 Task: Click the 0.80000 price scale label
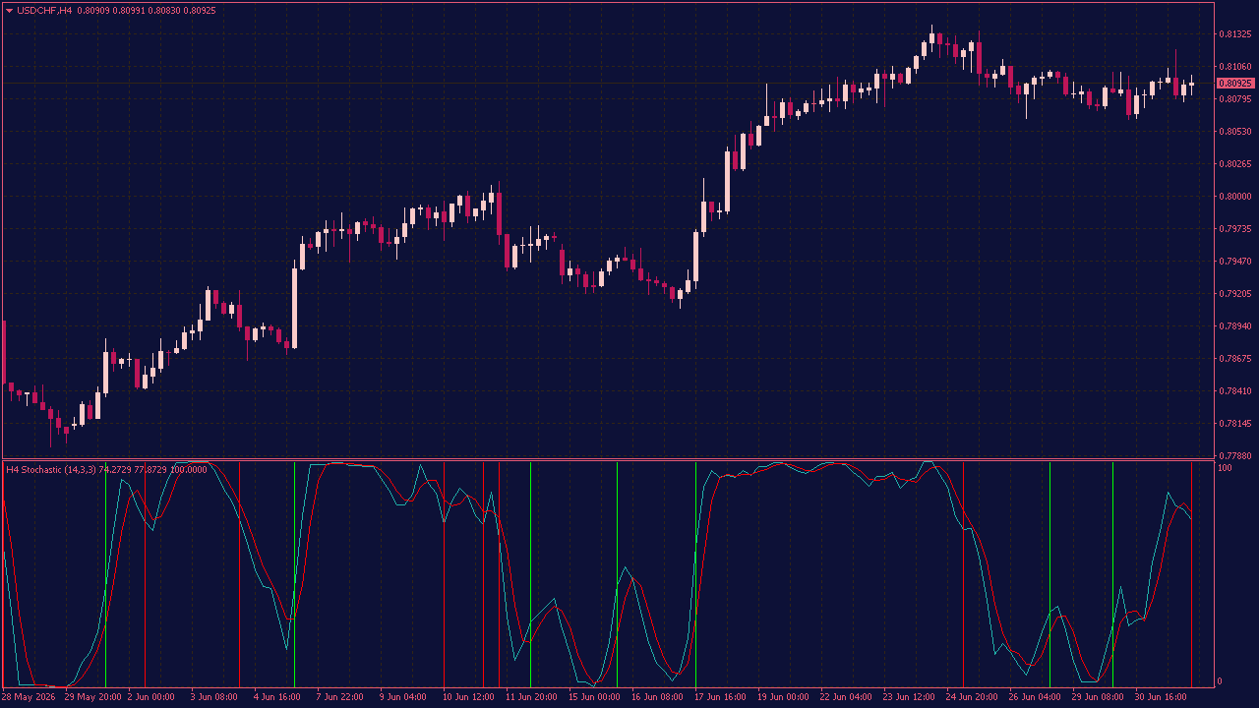click(x=1234, y=197)
